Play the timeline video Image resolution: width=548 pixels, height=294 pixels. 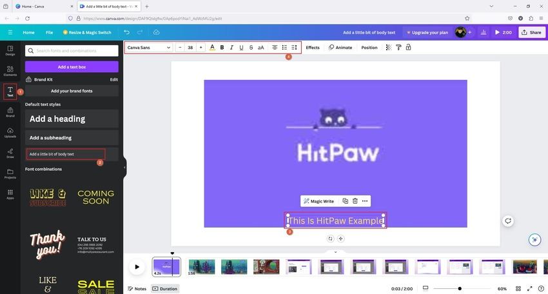137,267
